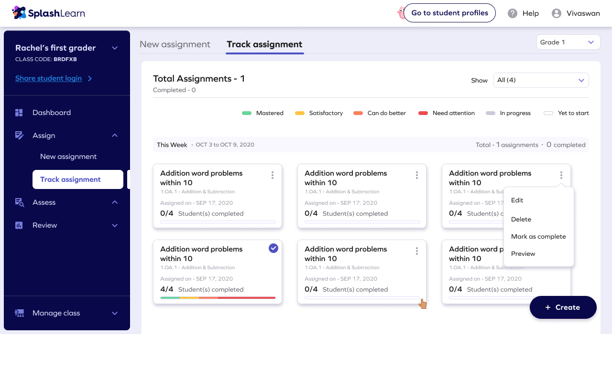Click the blue checkmark on the 4/4 card
612x378 pixels.
[273, 248]
